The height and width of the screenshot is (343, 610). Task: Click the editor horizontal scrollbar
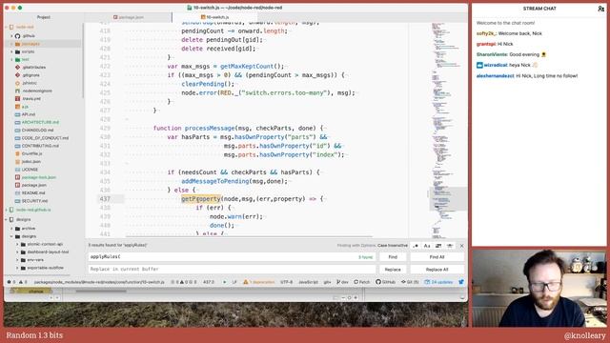(x=249, y=236)
